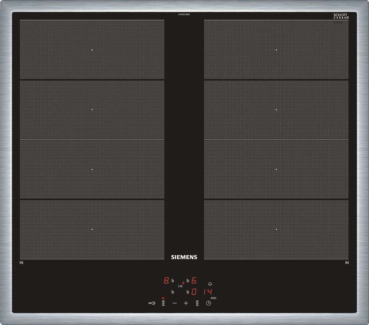Tap the red power display showing 8
Image resolution: width=369 pixels, height=325 pixels.
click(x=166, y=281)
